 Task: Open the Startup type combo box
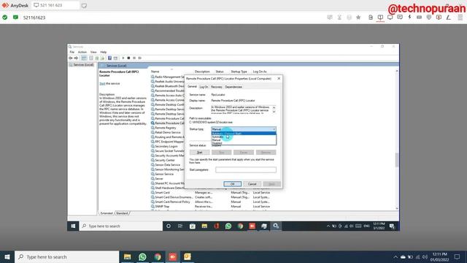point(243,129)
